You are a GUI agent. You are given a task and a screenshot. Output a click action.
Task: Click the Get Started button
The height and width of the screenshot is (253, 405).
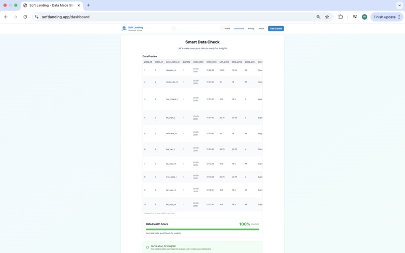click(x=276, y=29)
